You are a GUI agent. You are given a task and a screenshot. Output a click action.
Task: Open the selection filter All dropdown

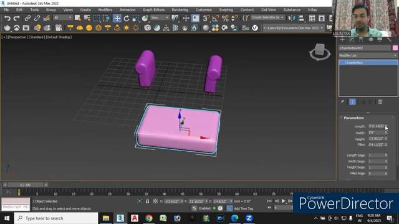pos(62,17)
